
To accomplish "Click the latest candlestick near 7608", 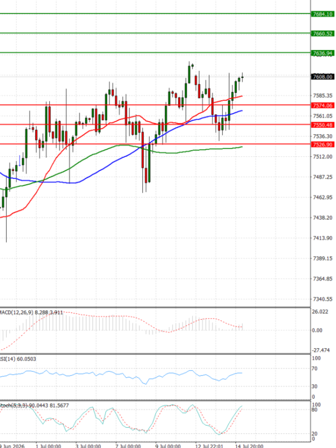I will coord(242,77).
